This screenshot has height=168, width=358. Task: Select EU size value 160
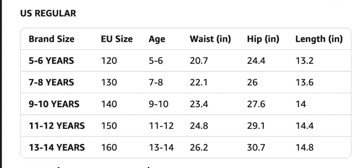109,147
